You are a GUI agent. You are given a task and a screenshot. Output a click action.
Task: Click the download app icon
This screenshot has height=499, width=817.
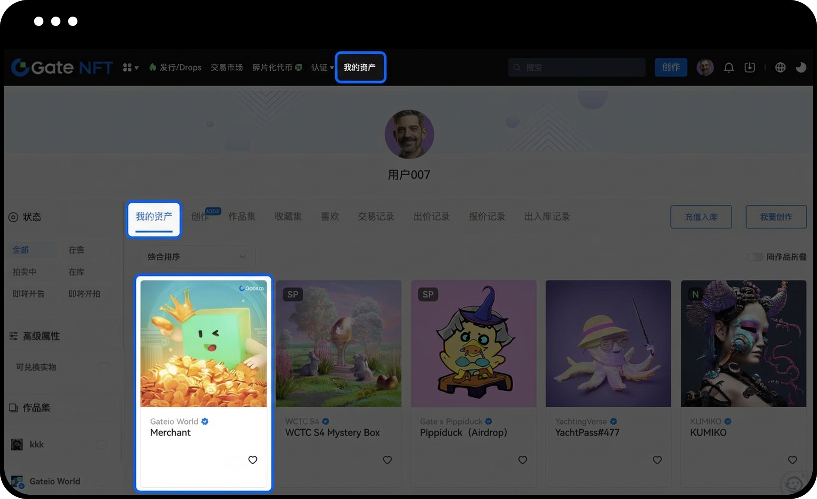(x=750, y=68)
